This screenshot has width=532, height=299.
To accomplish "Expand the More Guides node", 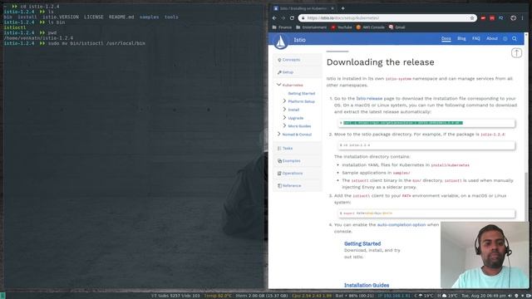I will click(284, 125).
